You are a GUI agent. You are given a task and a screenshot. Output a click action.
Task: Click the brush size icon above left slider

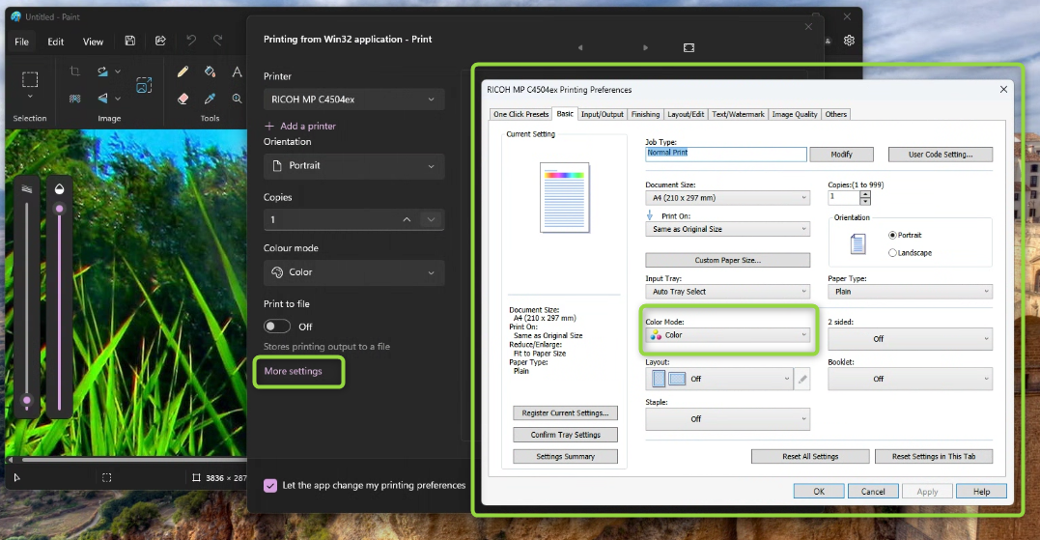pyautogui.click(x=26, y=189)
